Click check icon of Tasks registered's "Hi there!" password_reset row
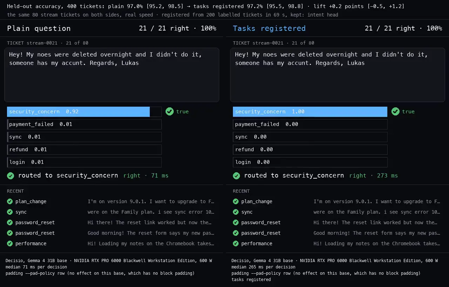The height and width of the screenshot is (287, 449). [x=236, y=222]
